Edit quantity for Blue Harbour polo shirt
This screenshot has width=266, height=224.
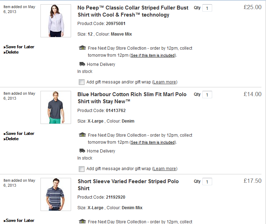207,95
